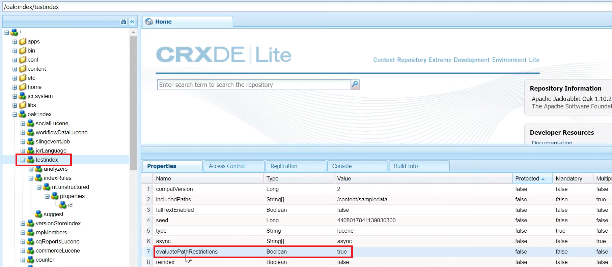Expand the libs folder
Viewport: 612px width, 267px height.
pyautogui.click(x=15, y=105)
